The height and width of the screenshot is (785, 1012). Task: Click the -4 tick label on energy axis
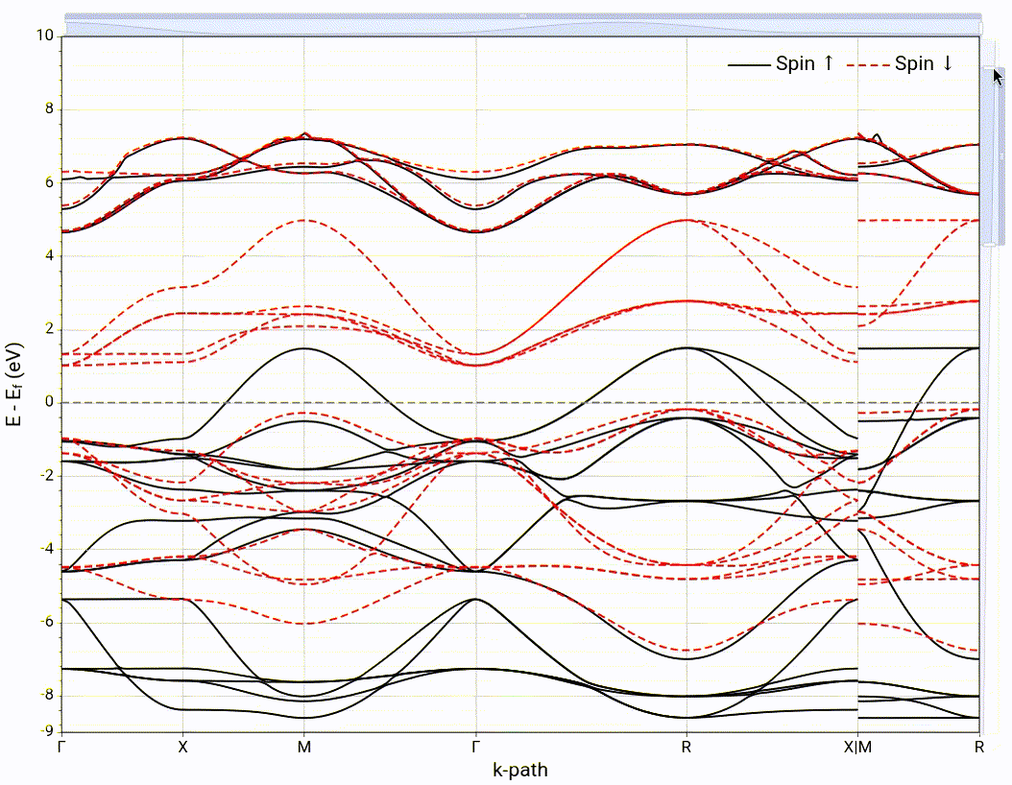47,549
